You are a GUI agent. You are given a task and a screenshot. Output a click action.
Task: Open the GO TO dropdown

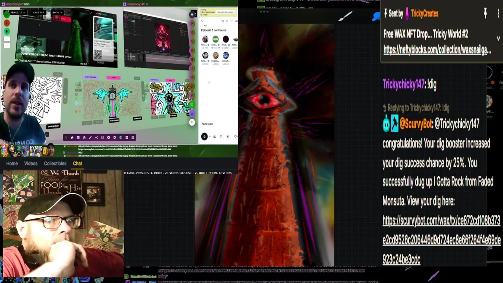pyautogui.click(x=57, y=13)
